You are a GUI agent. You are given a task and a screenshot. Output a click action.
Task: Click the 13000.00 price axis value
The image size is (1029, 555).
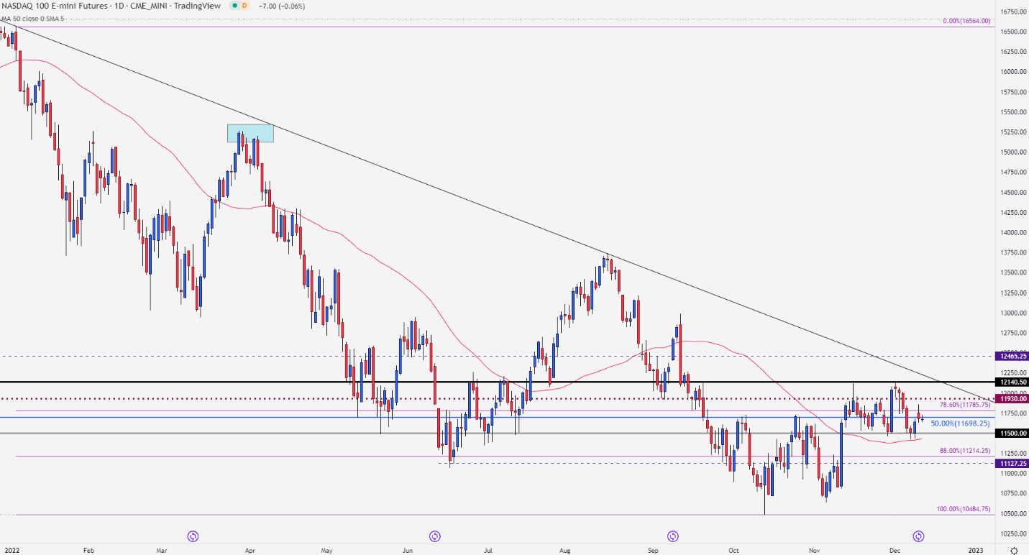(1012, 313)
